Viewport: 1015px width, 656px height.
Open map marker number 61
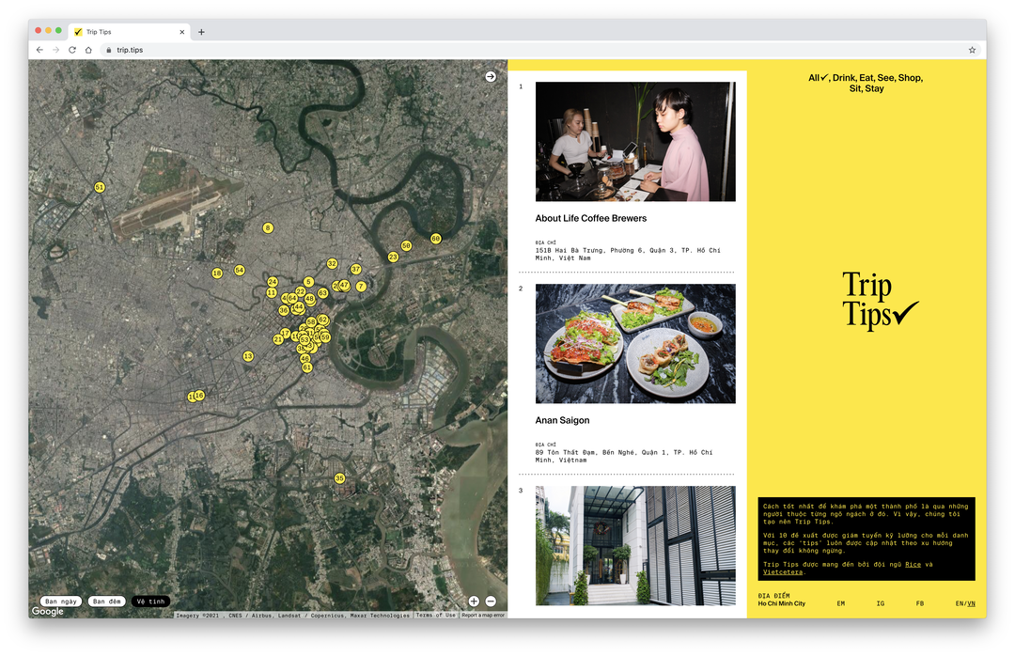[x=306, y=367]
